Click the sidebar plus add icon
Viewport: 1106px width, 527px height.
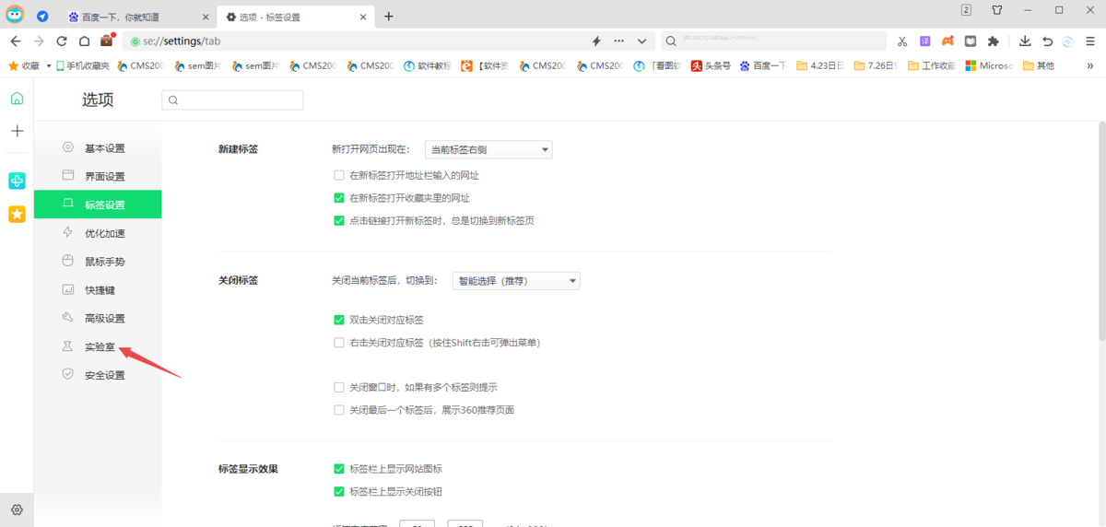pyautogui.click(x=17, y=131)
